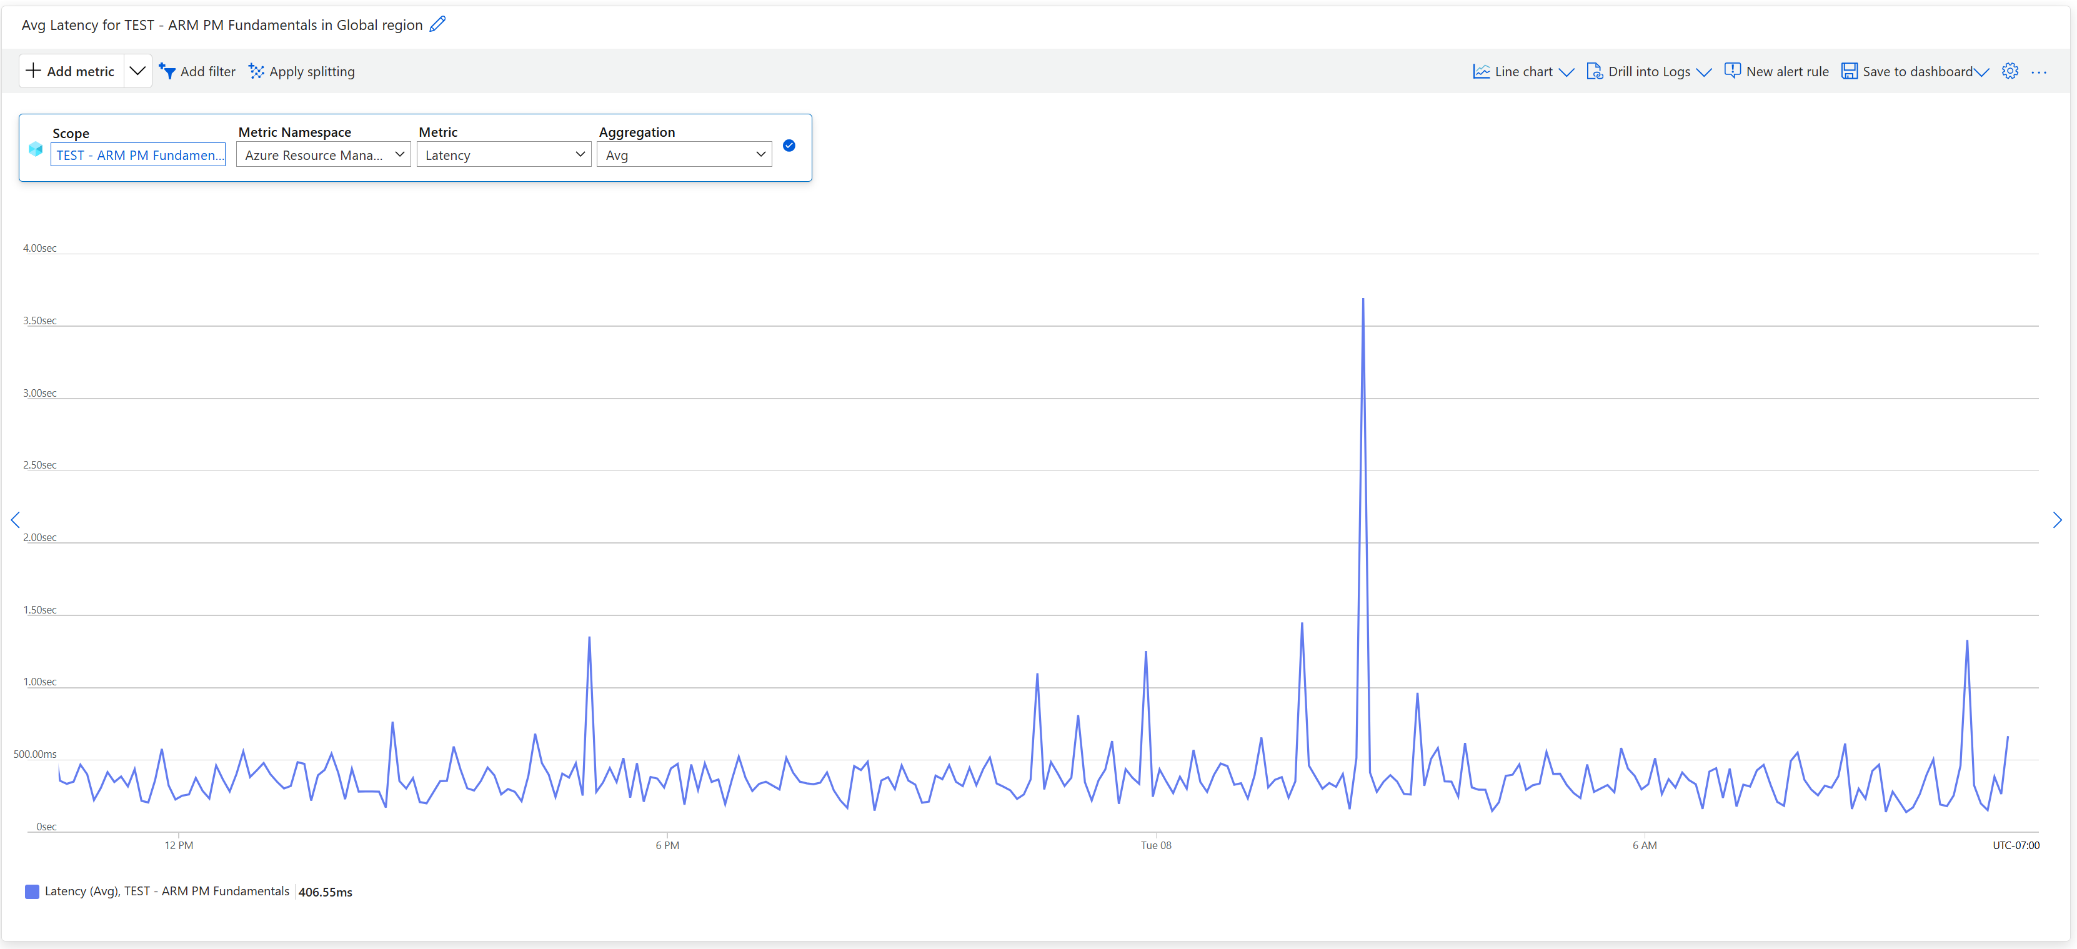Click the Apply splitting icon
The width and height of the screenshot is (2077, 949).
click(256, 72)
